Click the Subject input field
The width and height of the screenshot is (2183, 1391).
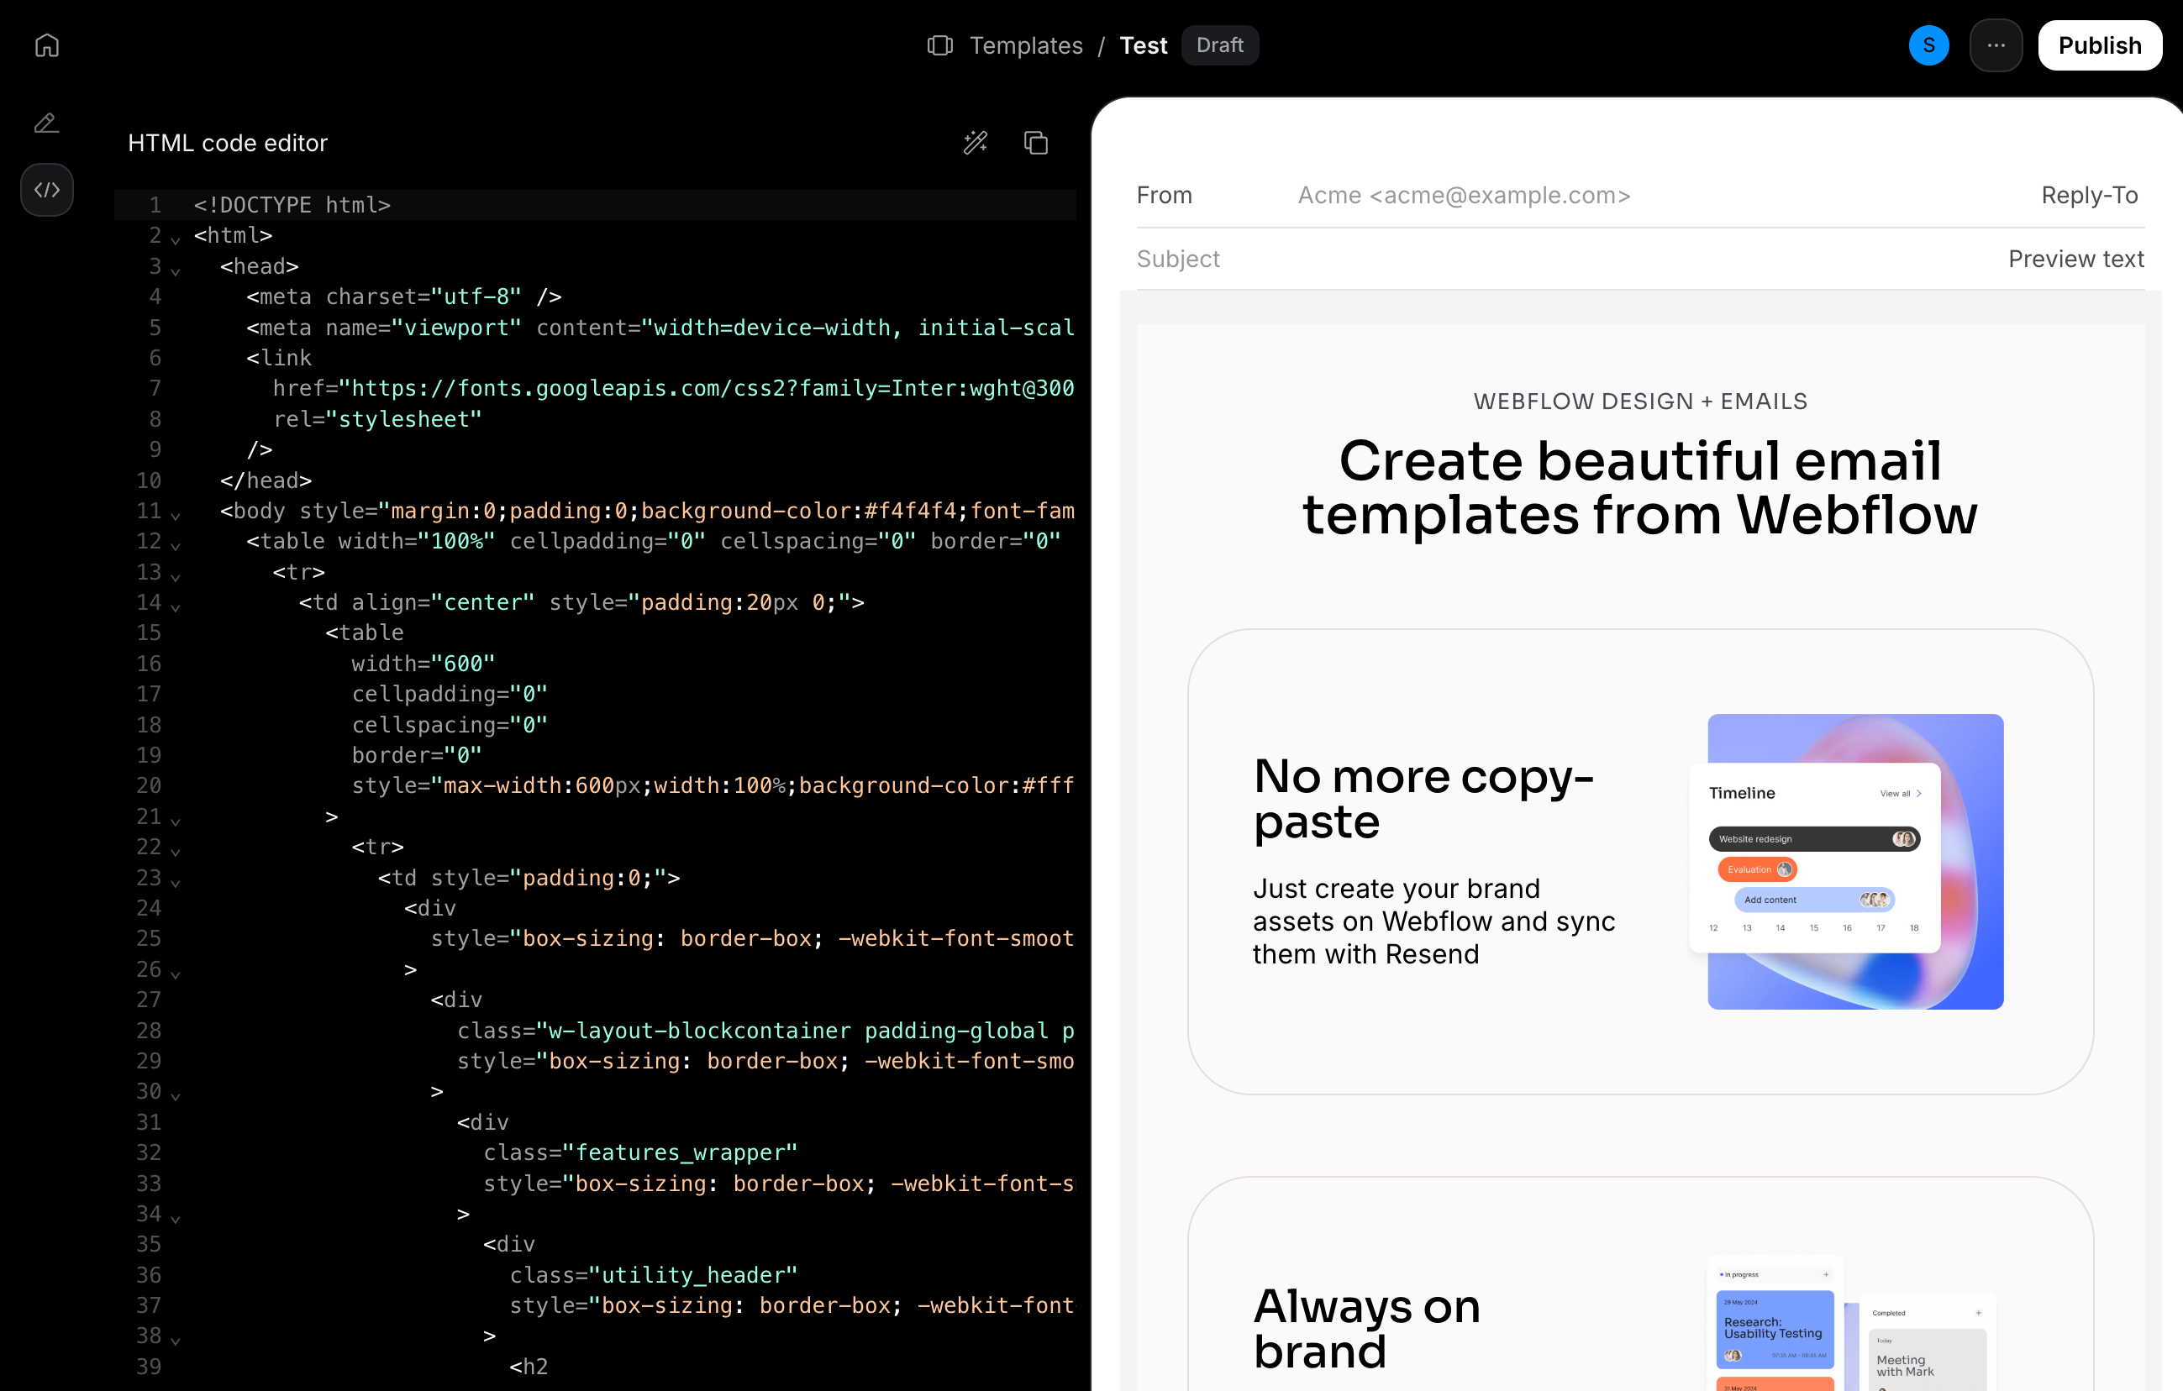(x=1179, y=258)
